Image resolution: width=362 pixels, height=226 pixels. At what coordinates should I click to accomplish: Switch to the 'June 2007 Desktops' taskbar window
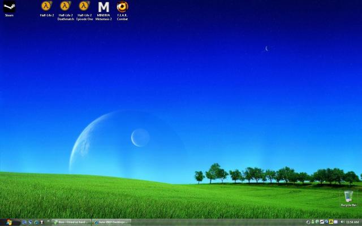[112, 222]
